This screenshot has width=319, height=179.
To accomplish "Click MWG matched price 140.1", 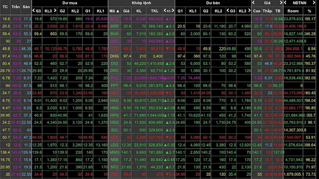I will (x=126, y=152).
